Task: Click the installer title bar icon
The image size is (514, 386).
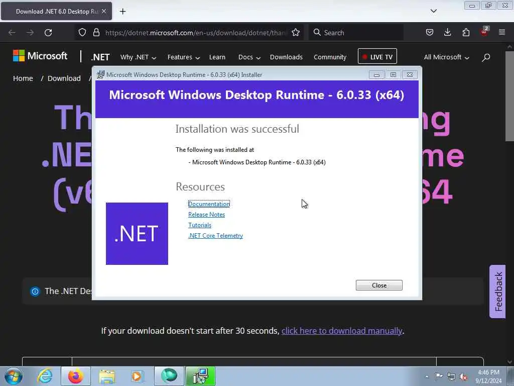Action: 100,74
